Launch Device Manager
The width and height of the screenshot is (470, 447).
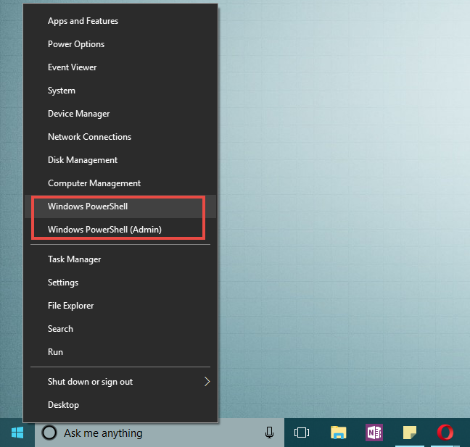[x=120, y=114]
